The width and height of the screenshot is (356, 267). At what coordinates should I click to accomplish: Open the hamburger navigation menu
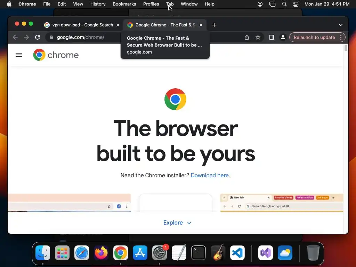pos(19,55)
